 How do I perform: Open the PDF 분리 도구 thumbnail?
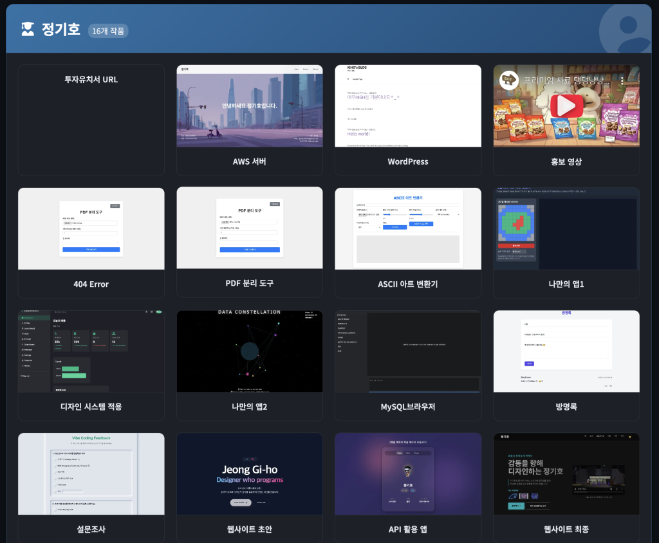pyautogui.click(x=250, y=228)
